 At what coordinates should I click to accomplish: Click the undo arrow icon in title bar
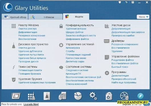(x=126, y=2)
